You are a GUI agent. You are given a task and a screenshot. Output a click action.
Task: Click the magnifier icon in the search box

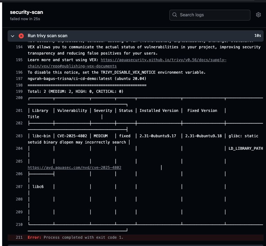pos(175,15)
